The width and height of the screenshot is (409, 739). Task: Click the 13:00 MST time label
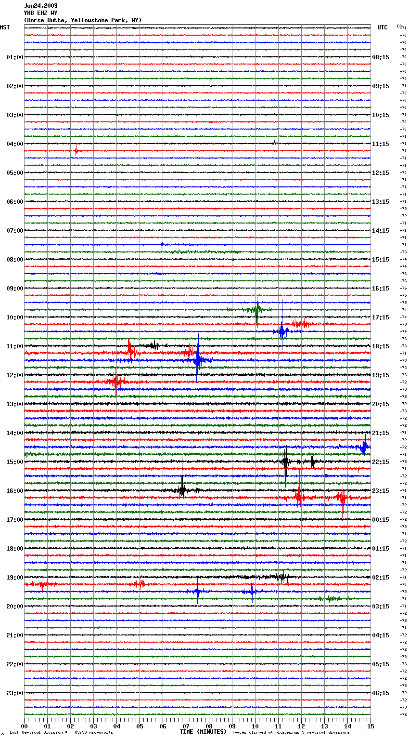[15, 404]
